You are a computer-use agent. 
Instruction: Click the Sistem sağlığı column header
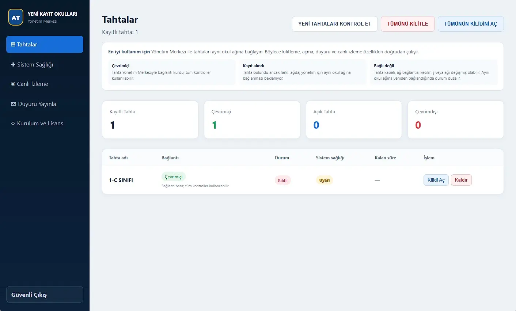(330, 158)
